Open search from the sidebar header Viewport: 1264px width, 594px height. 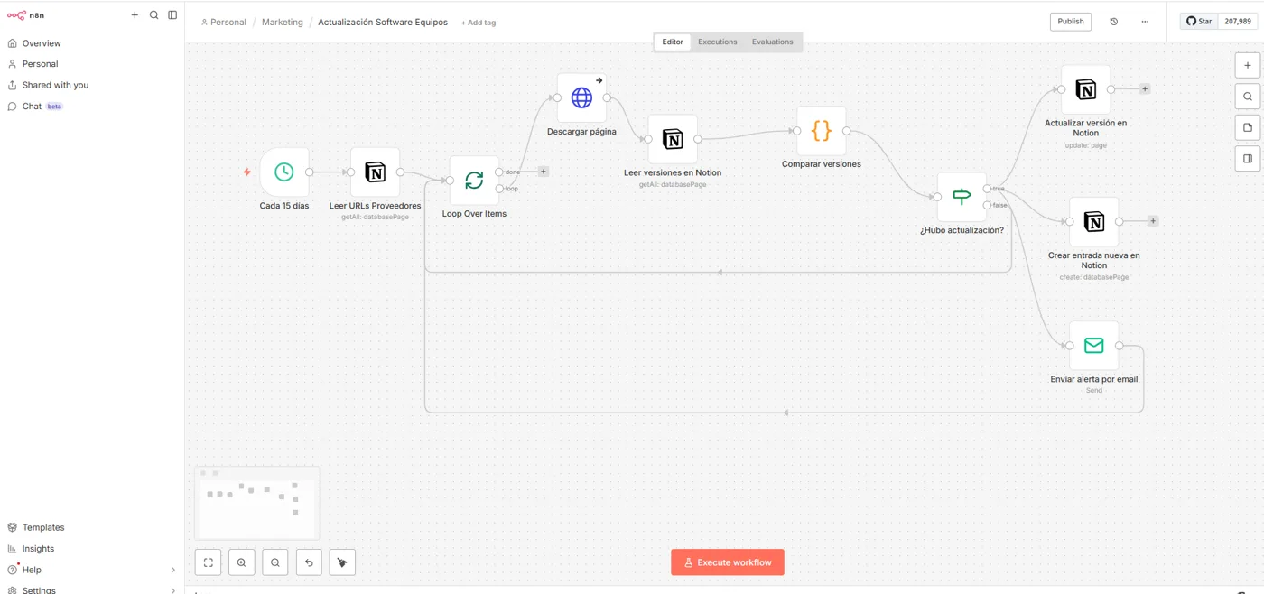pos(153,15)
